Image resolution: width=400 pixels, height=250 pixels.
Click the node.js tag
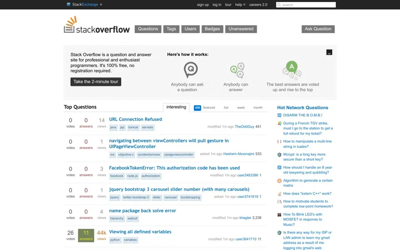point(132,176)
